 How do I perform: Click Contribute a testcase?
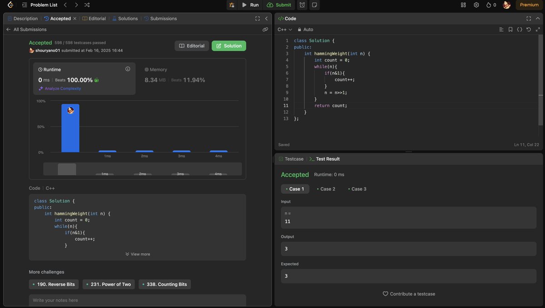click(x=409, y=294)
